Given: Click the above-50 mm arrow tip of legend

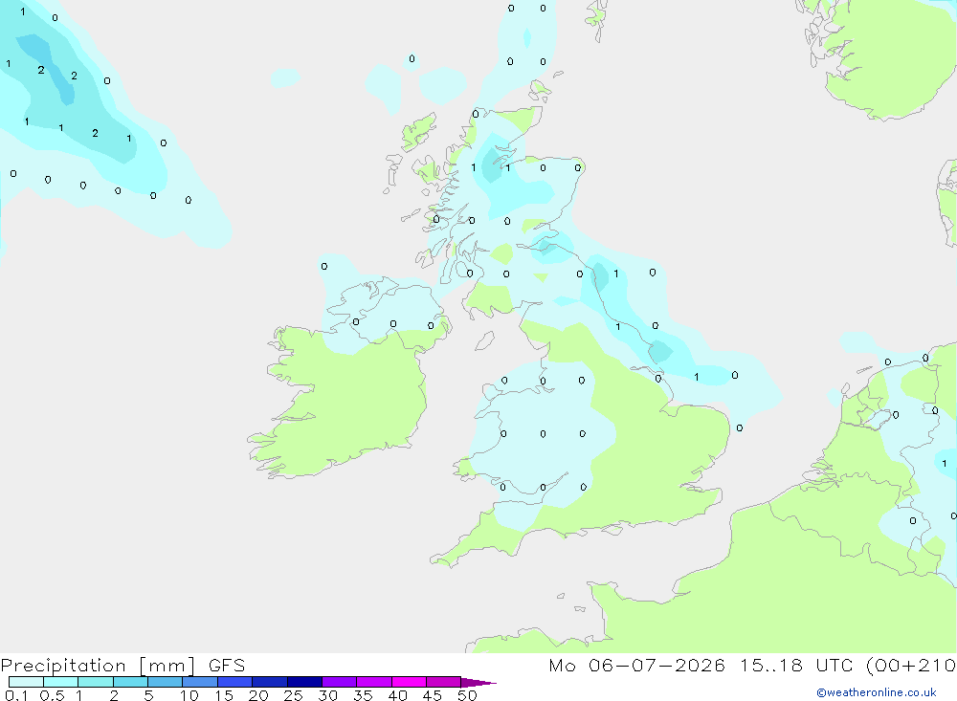Looking at the screenshot, I should (x=478, y=682).
